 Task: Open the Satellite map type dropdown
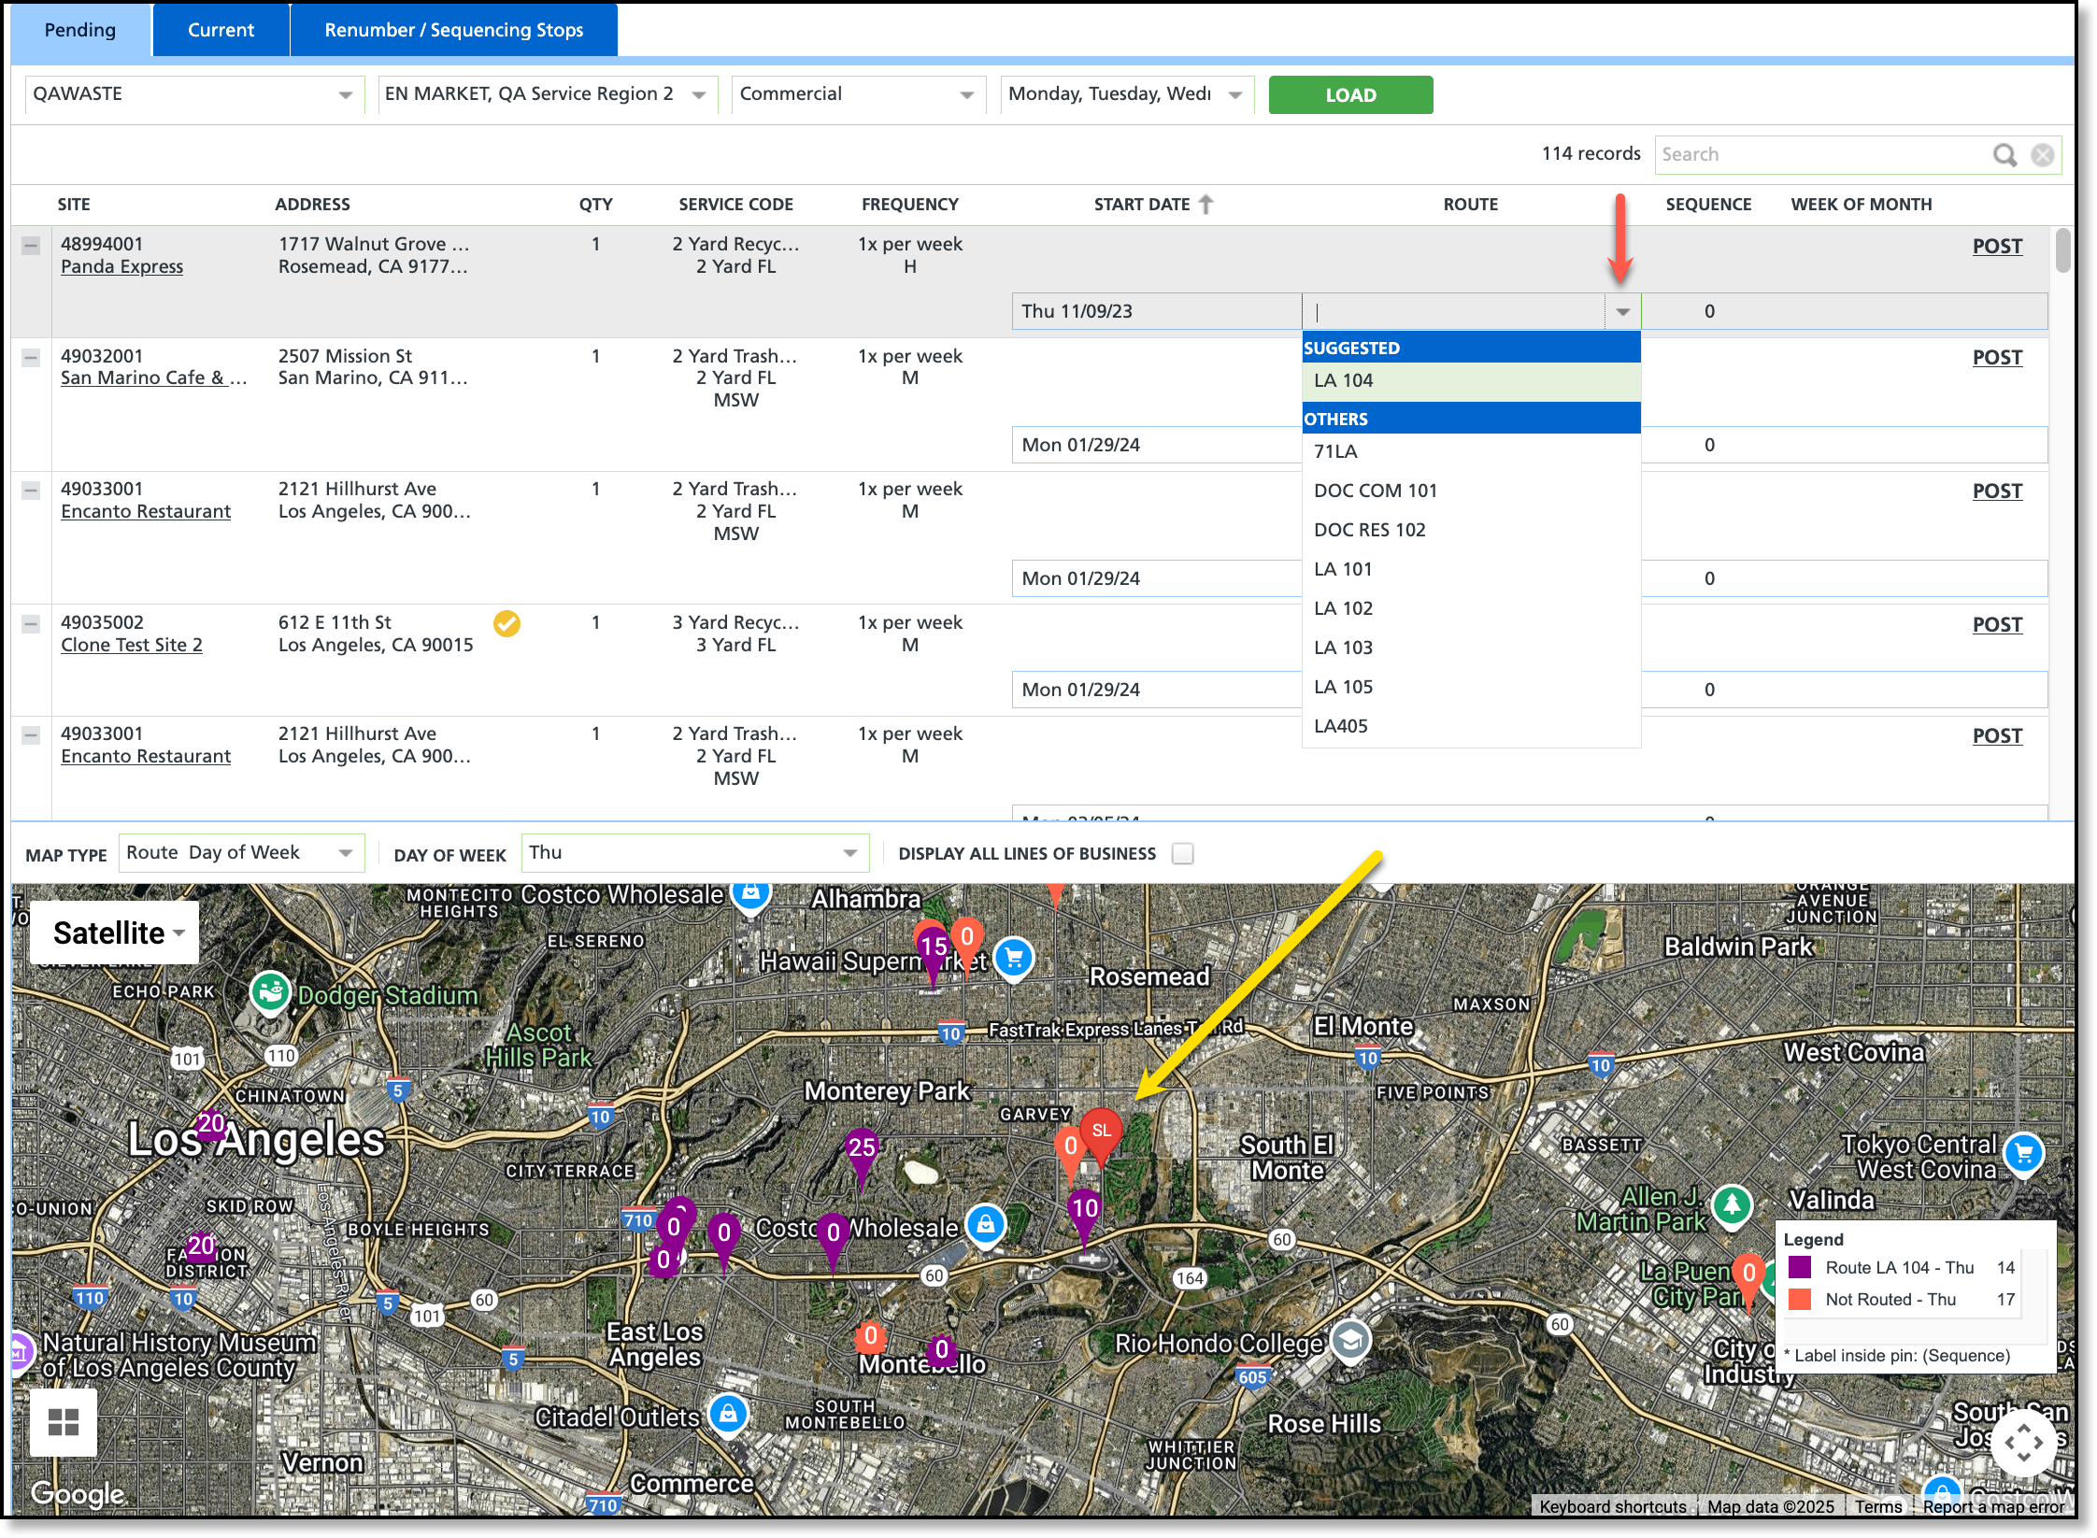click(116, 933)
